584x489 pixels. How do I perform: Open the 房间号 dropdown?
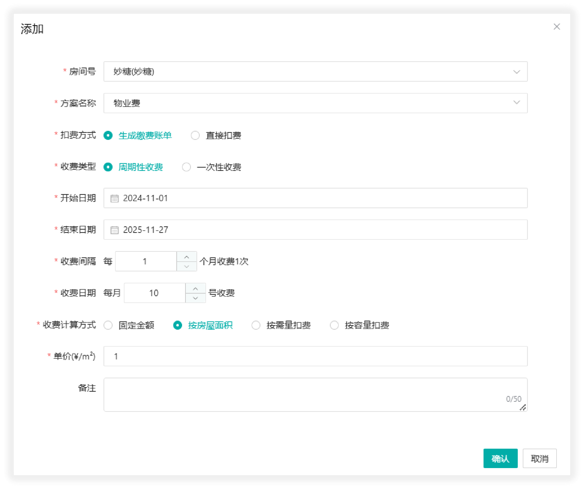coord(316,72)
